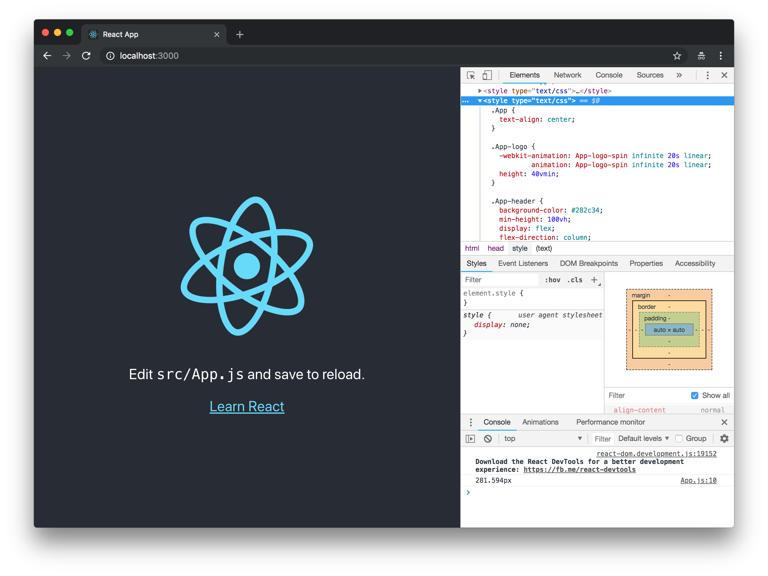Image resolution: width=768 pixels, height=576 pixels.
Task: Close the DevTools panel
Action: tap(724, 75)
